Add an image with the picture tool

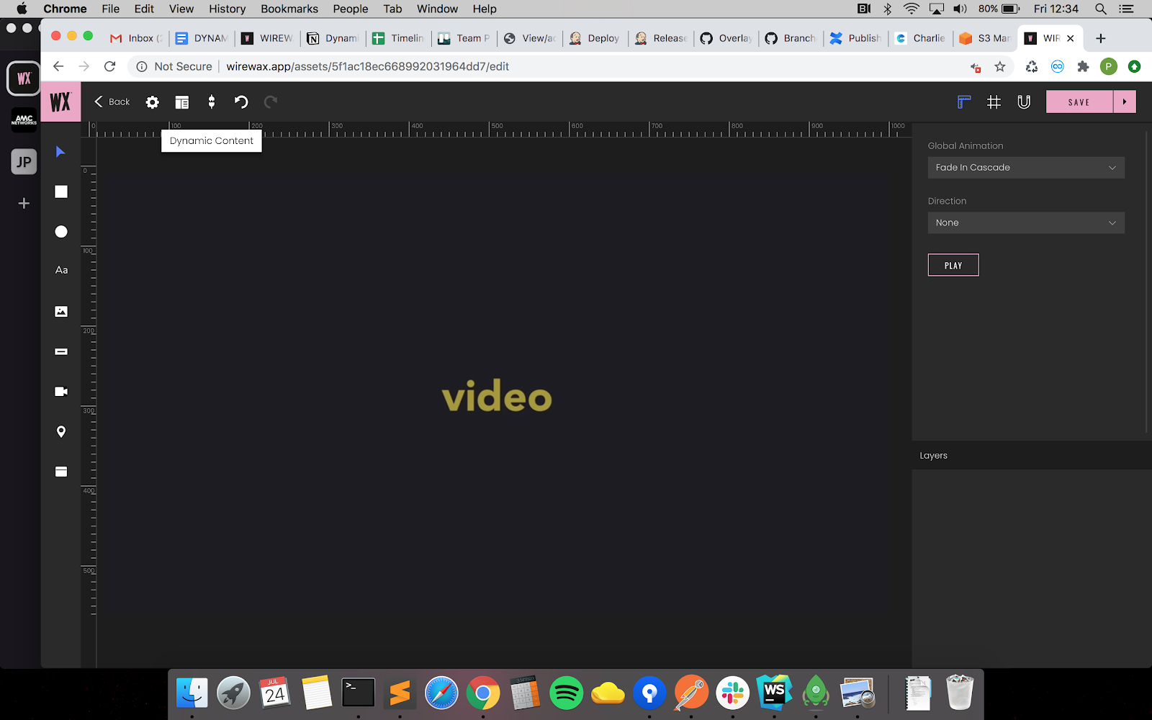coord(61,312)
